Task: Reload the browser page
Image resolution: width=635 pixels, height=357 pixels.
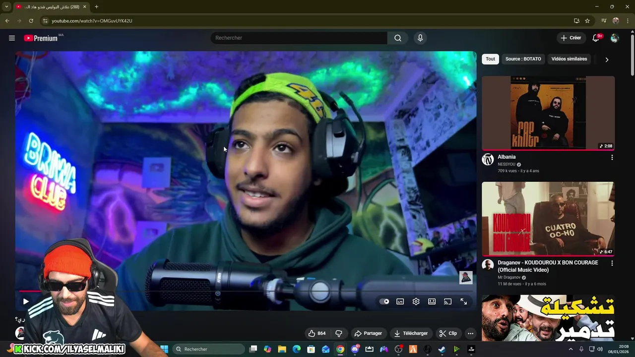Action: click(x=31, y=21)
